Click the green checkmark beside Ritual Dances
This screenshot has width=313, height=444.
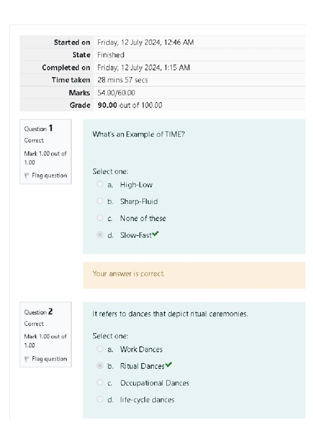click(168, 365)
